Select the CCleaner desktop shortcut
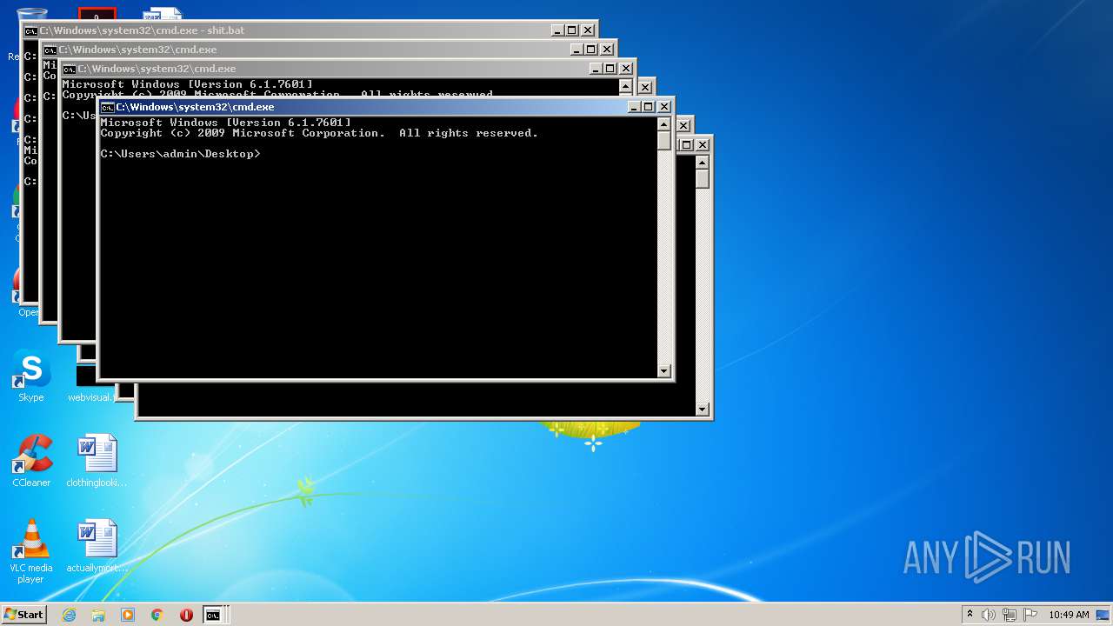 (x=31, y=461)
